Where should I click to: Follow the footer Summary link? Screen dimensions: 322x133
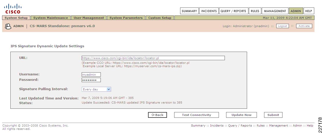(x=198, y=126)
